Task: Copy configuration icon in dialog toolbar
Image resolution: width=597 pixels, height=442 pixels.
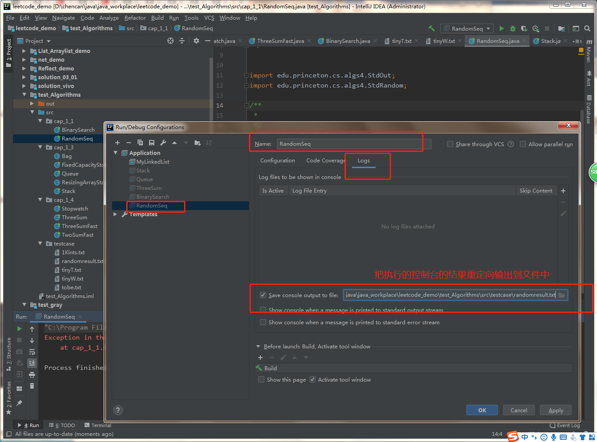Action: (x=140, y=143)
